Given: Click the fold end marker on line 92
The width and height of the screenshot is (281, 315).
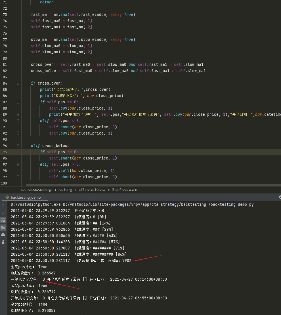Looking at the screenshot, I should tap(18, 133).
